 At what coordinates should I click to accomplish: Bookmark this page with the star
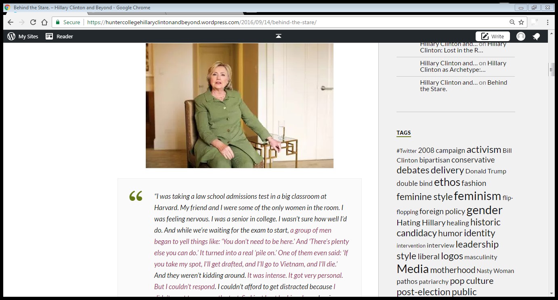(x=521, y=22)
